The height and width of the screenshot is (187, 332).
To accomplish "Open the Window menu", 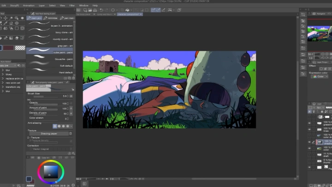I will point(83,6).
